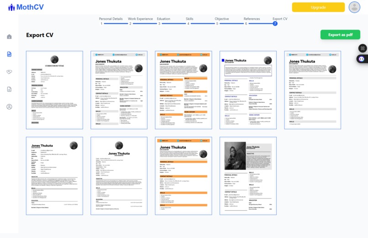This screenshot has width=368, height=238.
Task: Go to Skills step
Action: point(189,19)
